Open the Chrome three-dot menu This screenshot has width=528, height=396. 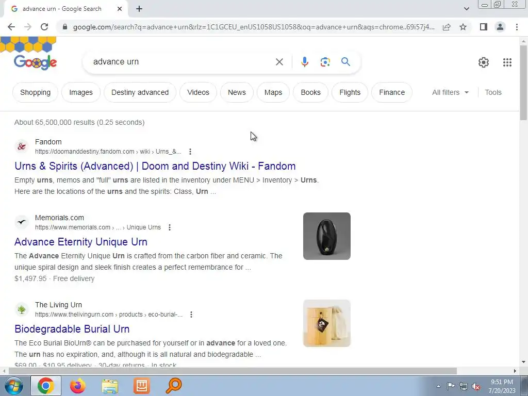(x=517, y=27)
